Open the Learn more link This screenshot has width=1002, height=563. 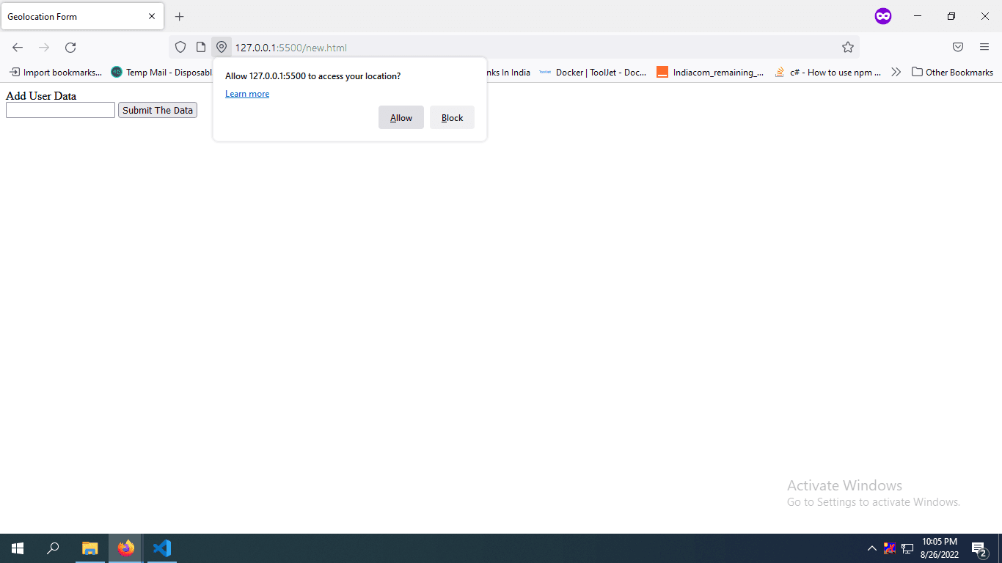[x=247, y=94]
